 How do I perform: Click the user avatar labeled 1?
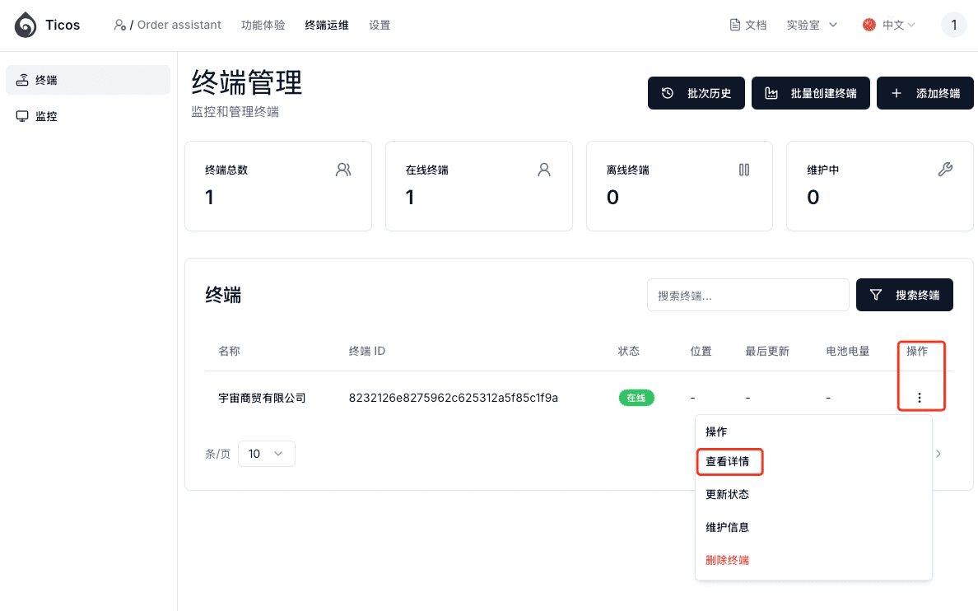point(953,25)
